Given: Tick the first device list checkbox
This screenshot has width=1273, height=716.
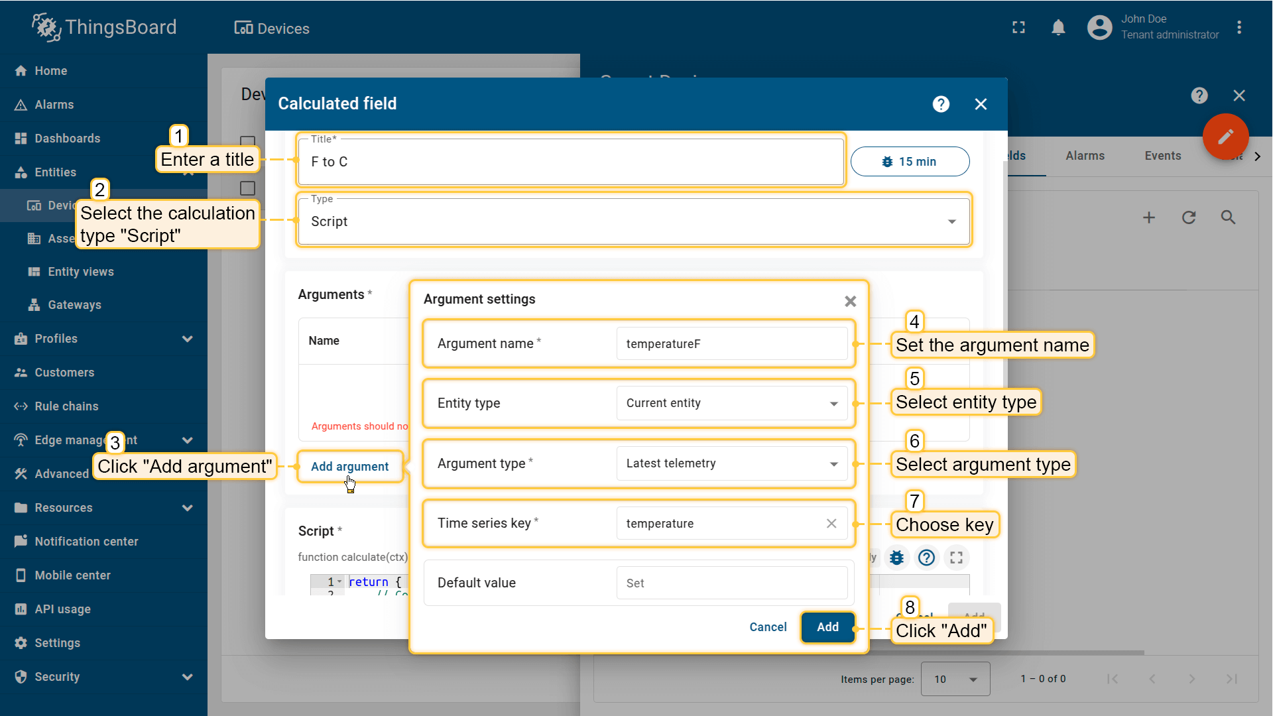Looking at the screenshot, I should (247, 141).
